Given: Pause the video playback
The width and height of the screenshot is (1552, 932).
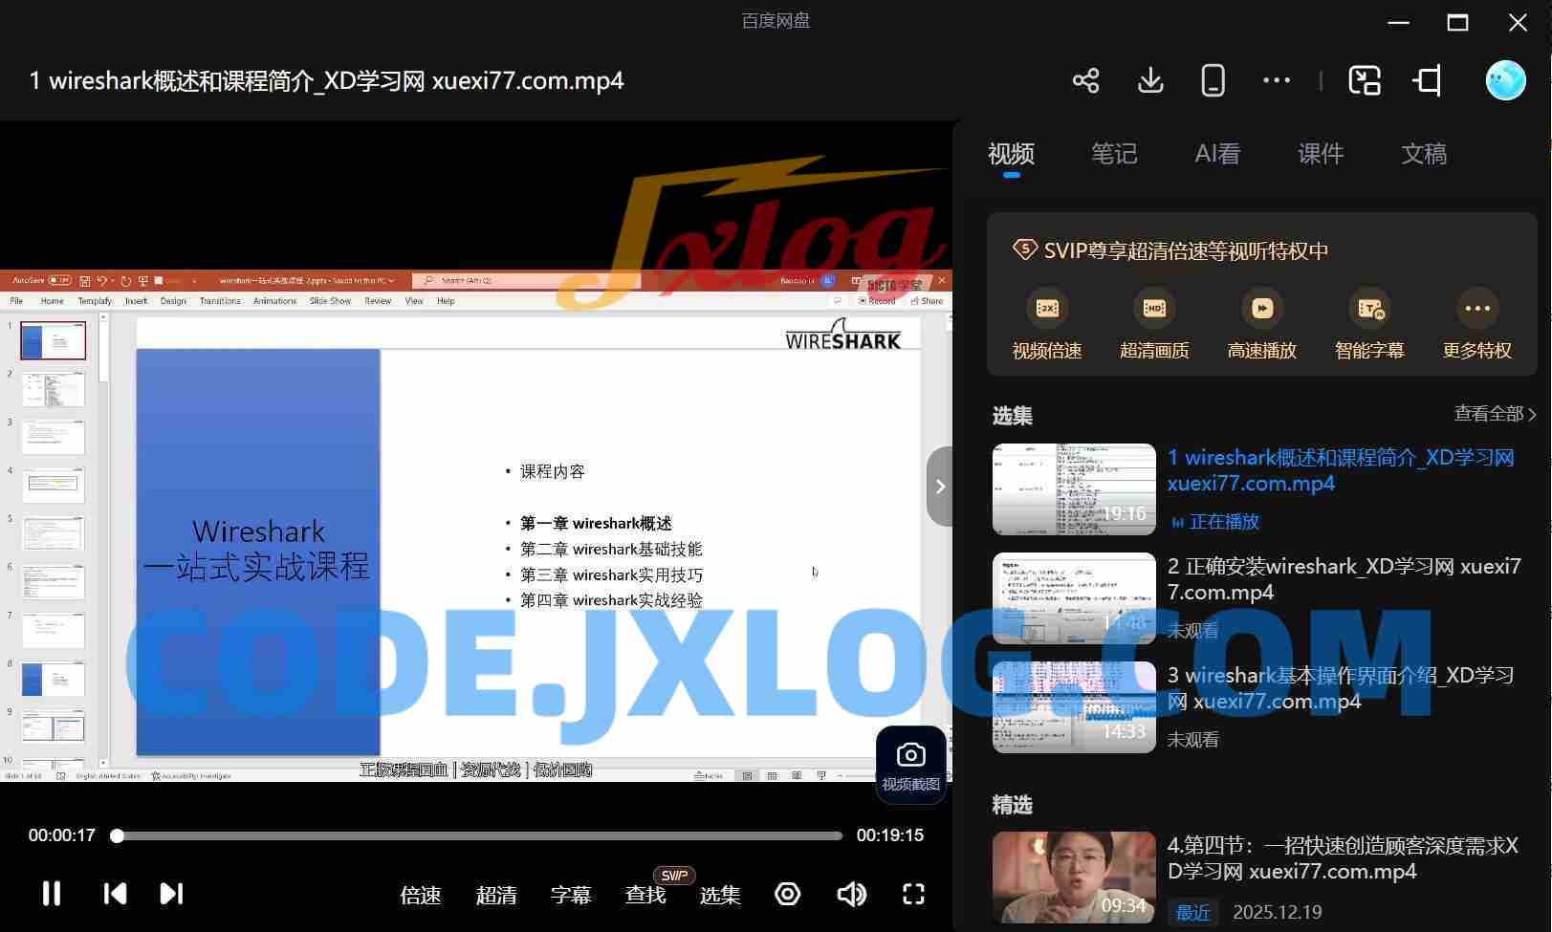Looking at the screenshot, I should point(52,894).
